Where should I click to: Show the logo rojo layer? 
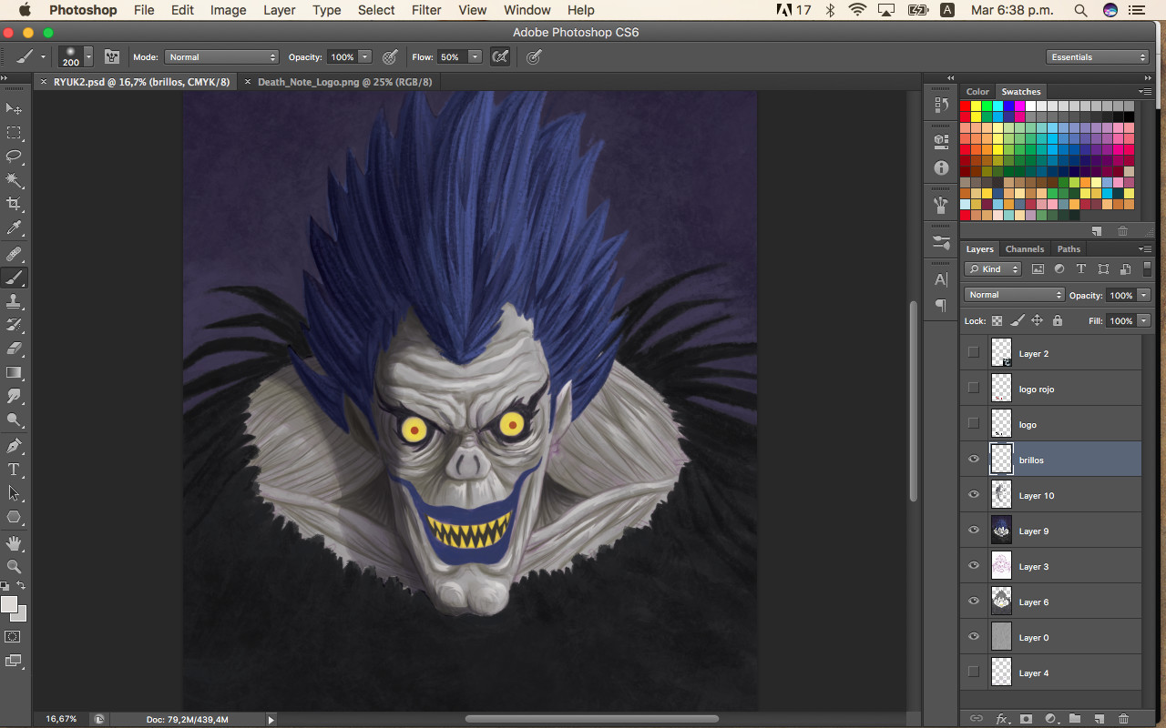pyautogui.click(x=973, y=388)
